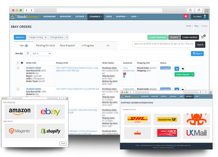The height and width of the screenshot is (157, 218).
Task: Expand the Filter dropdown
Action: (x=197, y=54)
